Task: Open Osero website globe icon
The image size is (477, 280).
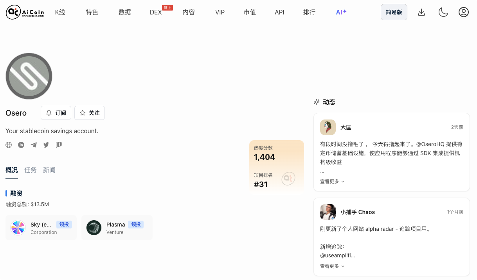Action: [9, 145]
